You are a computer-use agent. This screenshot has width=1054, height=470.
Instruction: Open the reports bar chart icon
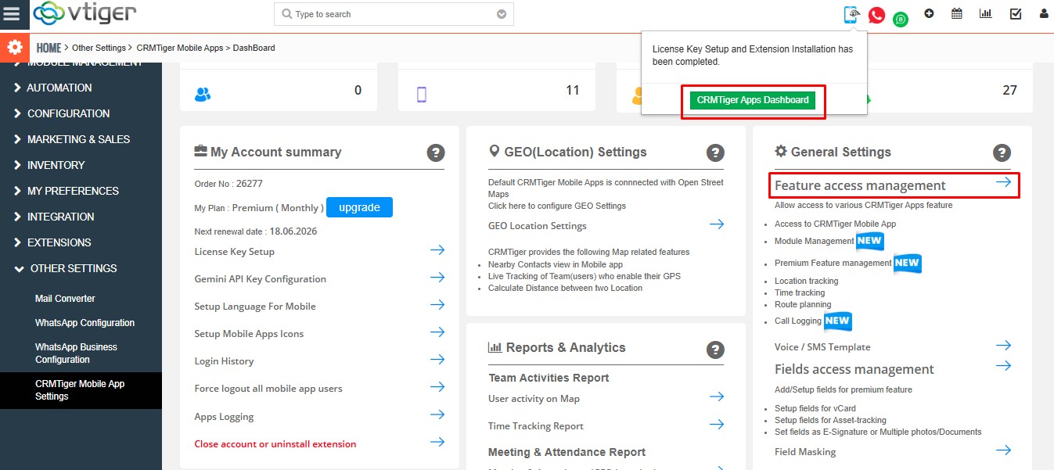coord(986,13)
